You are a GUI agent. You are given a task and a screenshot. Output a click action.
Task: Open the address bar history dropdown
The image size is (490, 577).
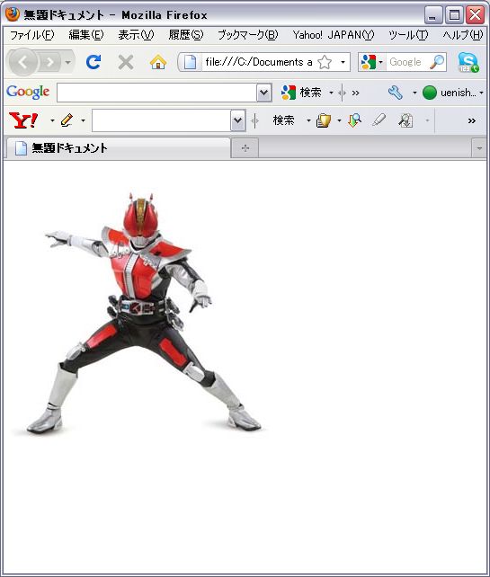coord(343,62)
